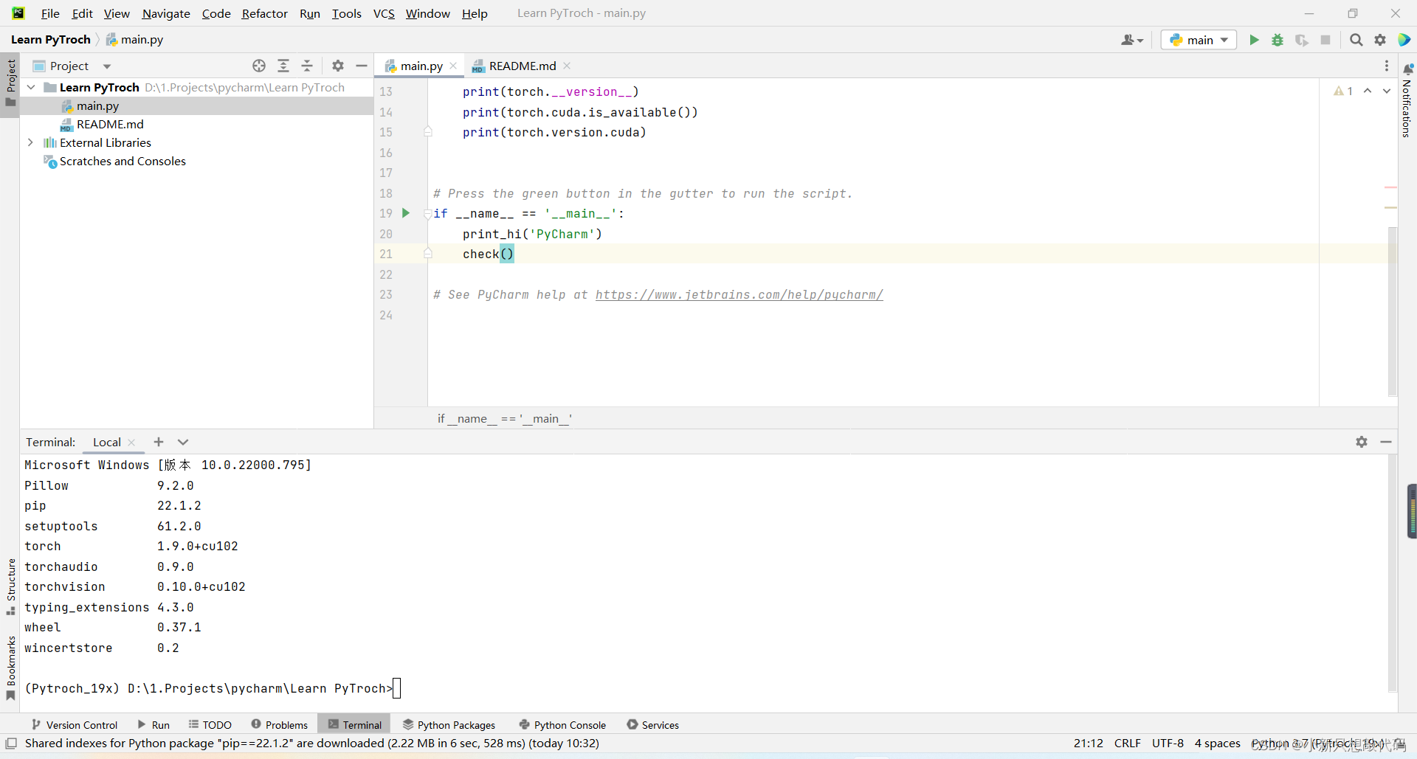The width and height of the screenshot is (1417, 759).
Task: Click the stop process square icon
Action: [1325, 40]
